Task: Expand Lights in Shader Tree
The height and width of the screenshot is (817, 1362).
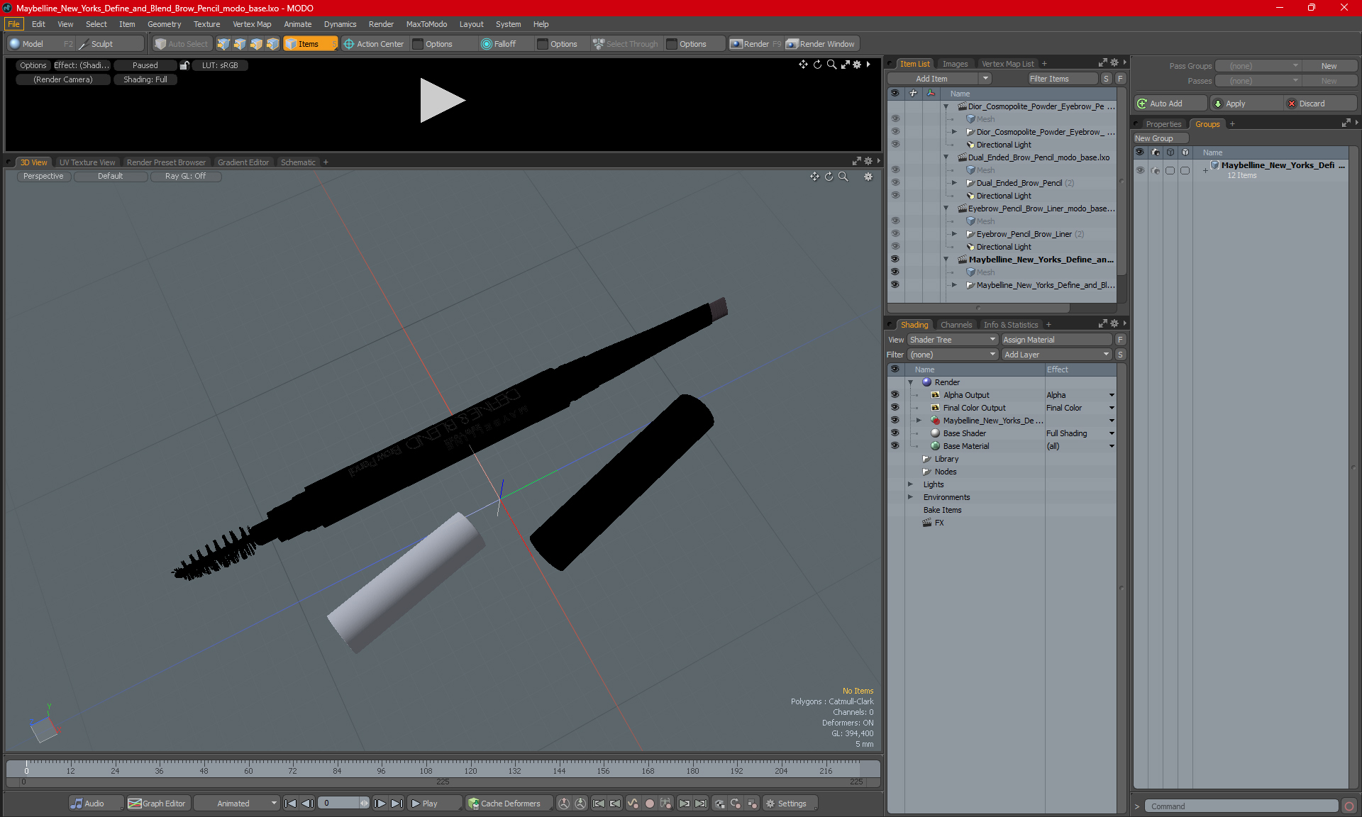Action: (910, 484)
